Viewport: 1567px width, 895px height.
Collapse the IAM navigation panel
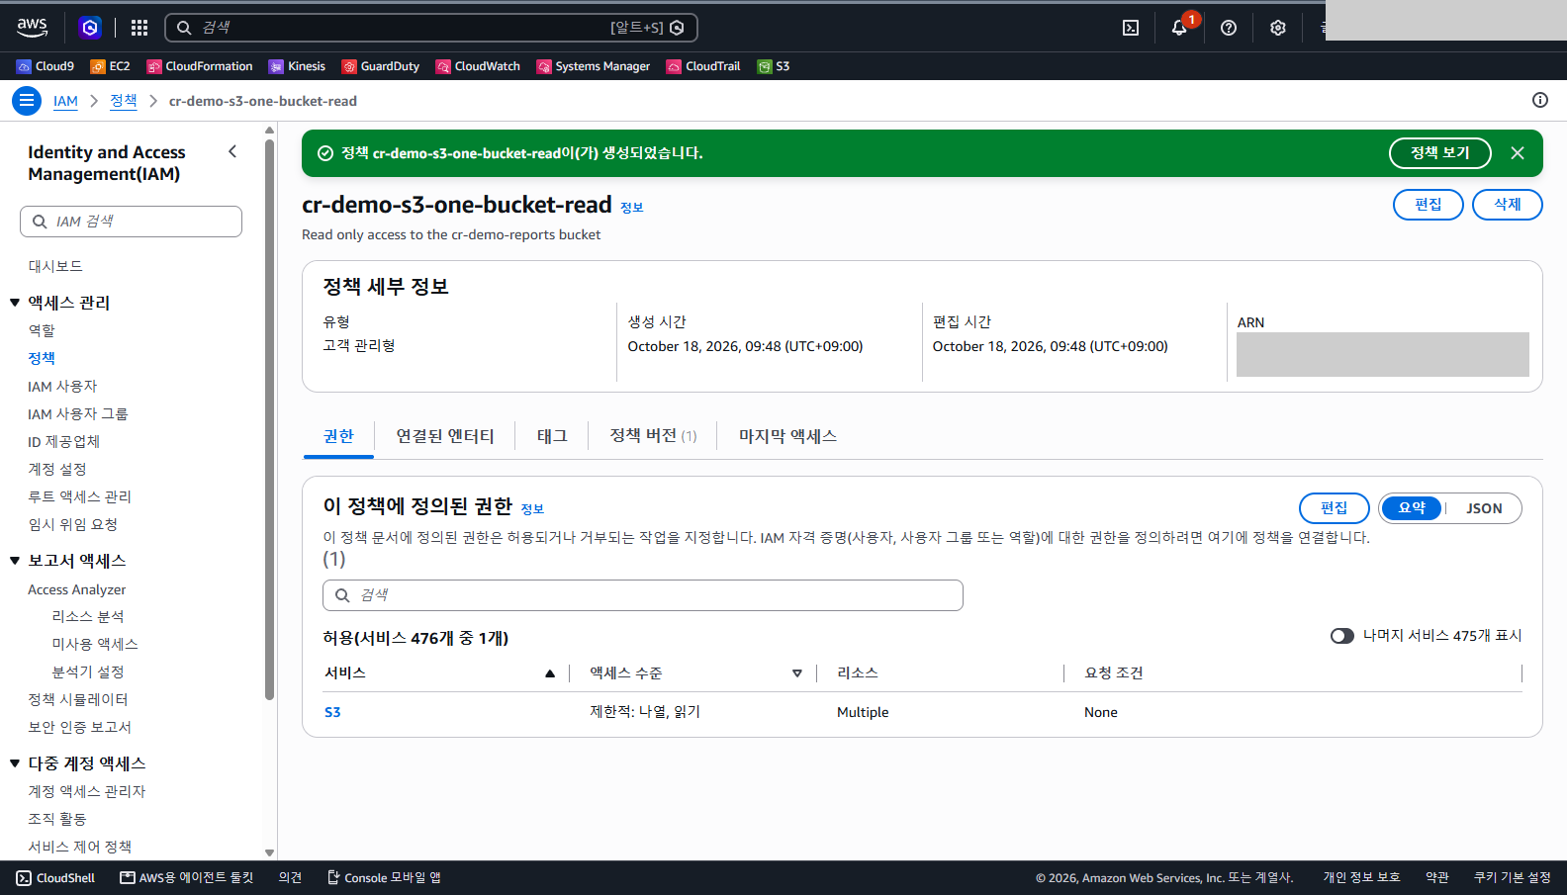coord(232,151)
